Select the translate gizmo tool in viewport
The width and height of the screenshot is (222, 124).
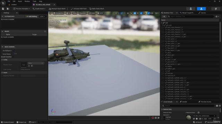tap(119, 13)
